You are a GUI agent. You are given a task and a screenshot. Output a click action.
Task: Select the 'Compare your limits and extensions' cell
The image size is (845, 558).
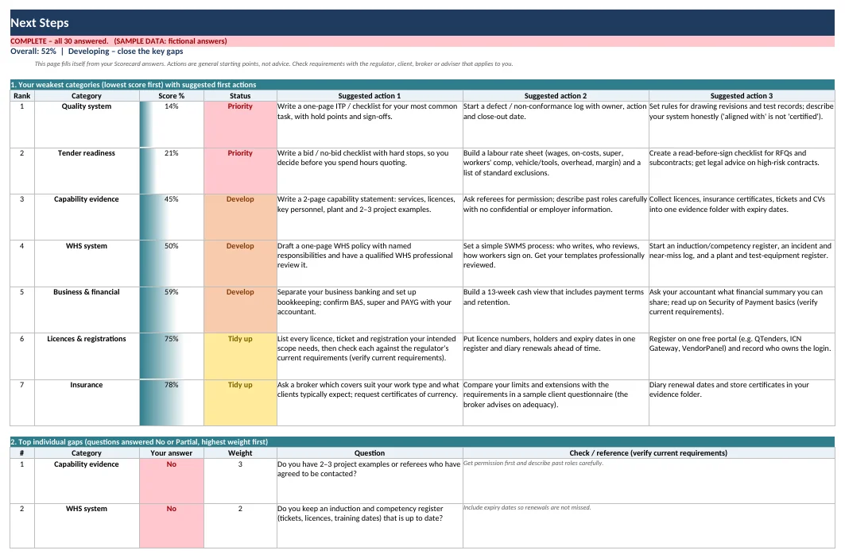pos(556,402)
